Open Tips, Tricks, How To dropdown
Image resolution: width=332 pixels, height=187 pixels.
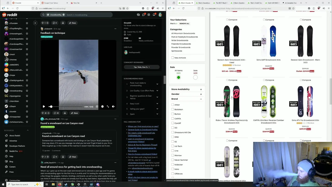click(142, 67)
